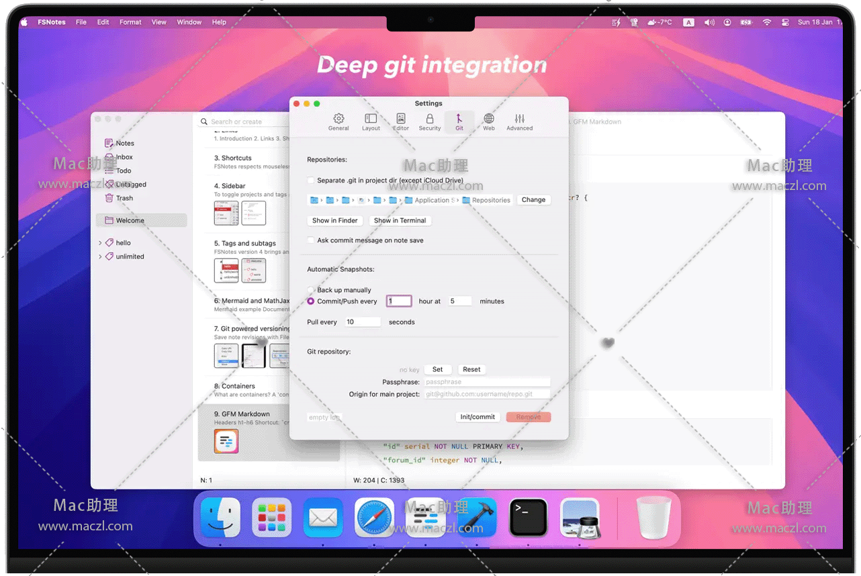Select the Git settings tab
The width and height of the screenshot is (861, 576).
(459, 122)
